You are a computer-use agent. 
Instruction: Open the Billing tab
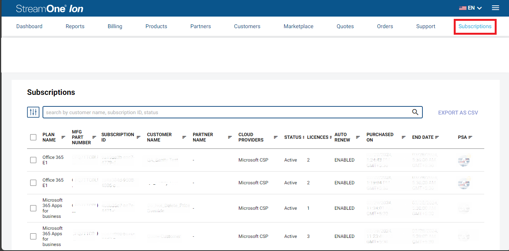(115, 26)
